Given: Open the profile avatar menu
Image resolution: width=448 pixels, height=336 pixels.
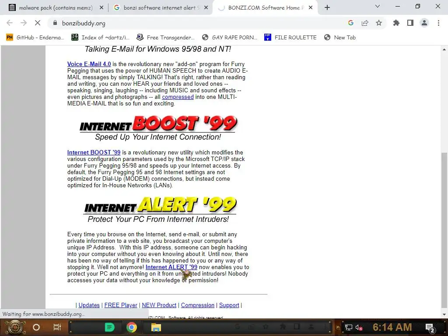Looking at the screenshot, I should click(424, 23).
